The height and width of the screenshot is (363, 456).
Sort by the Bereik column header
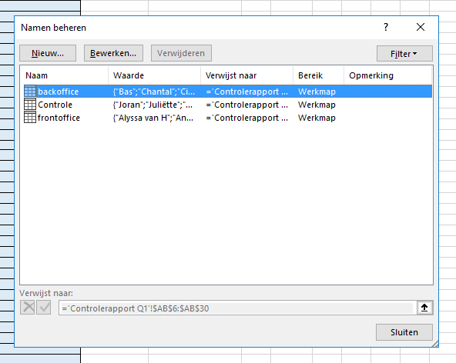(x=318, y=75)
